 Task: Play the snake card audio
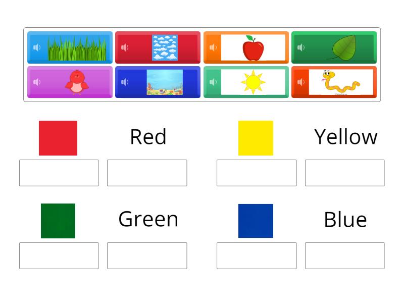pos(300,82)
